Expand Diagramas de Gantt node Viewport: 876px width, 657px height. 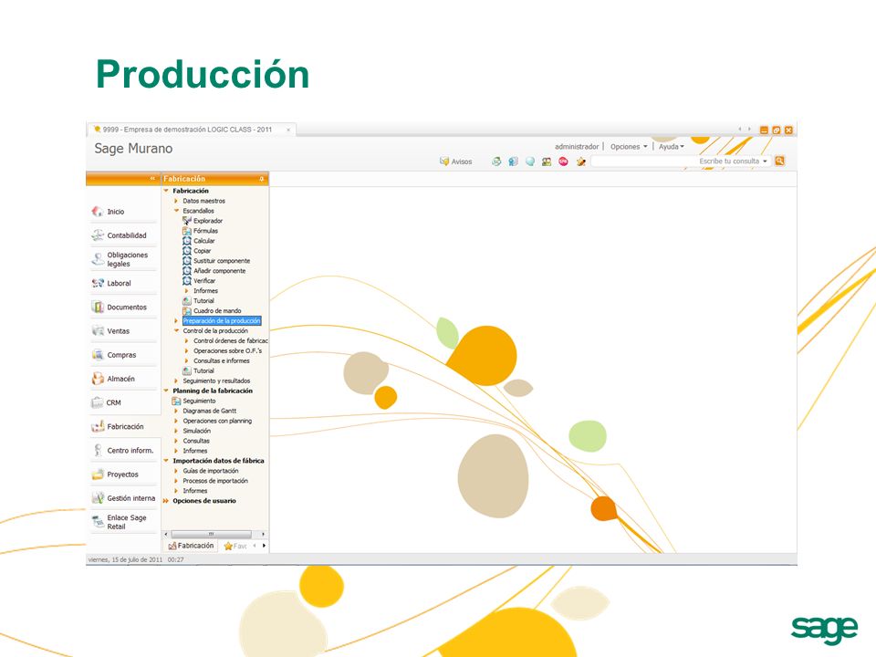coord(176,412)
